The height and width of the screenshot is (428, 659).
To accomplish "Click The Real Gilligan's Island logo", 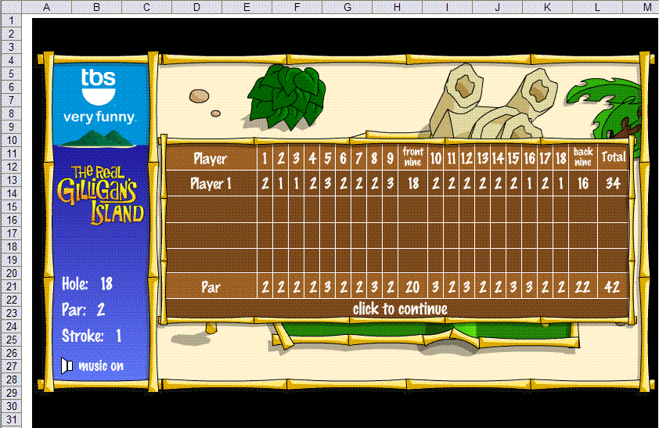I will click(x=100, y=195).
